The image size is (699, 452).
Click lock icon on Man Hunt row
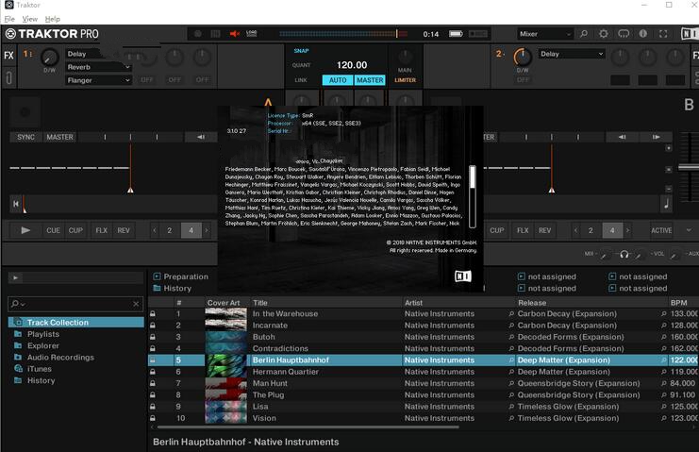click(153, 383)
